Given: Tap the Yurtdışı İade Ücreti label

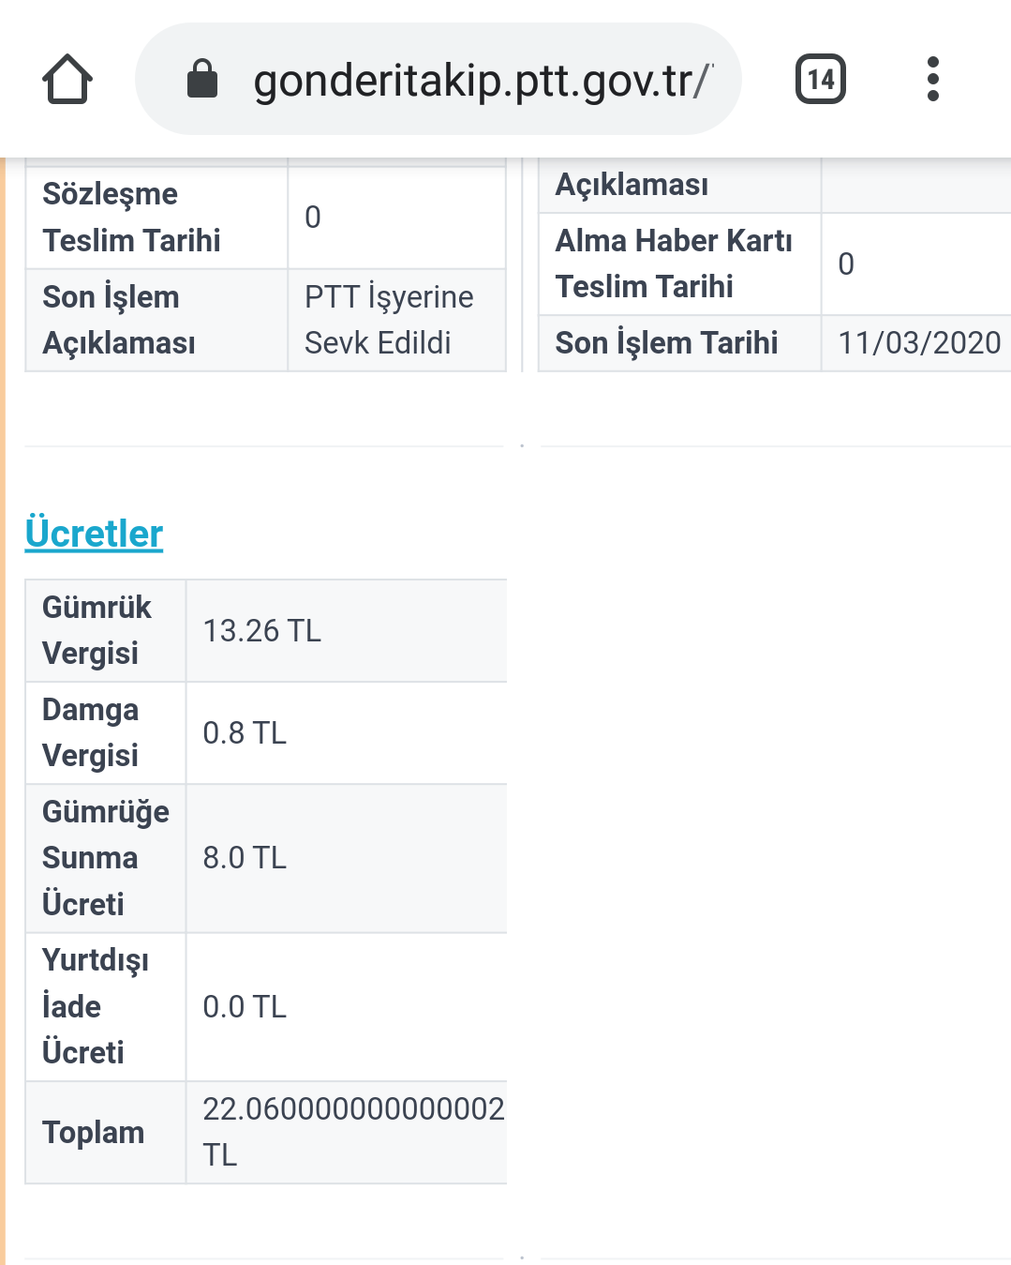Looking at the screenshot, I should point(96,1007).
